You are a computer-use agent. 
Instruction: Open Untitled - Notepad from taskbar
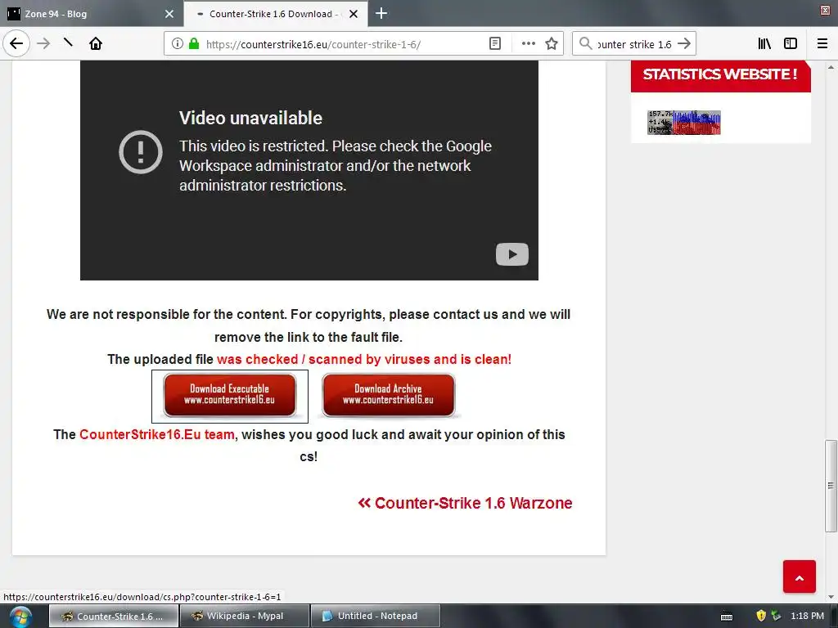pos(376,617)
